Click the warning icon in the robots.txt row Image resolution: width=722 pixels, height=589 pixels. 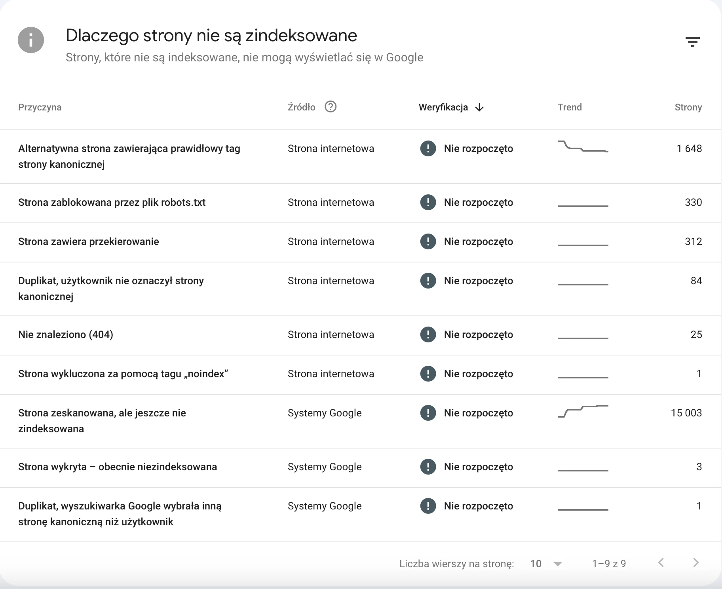428,202
